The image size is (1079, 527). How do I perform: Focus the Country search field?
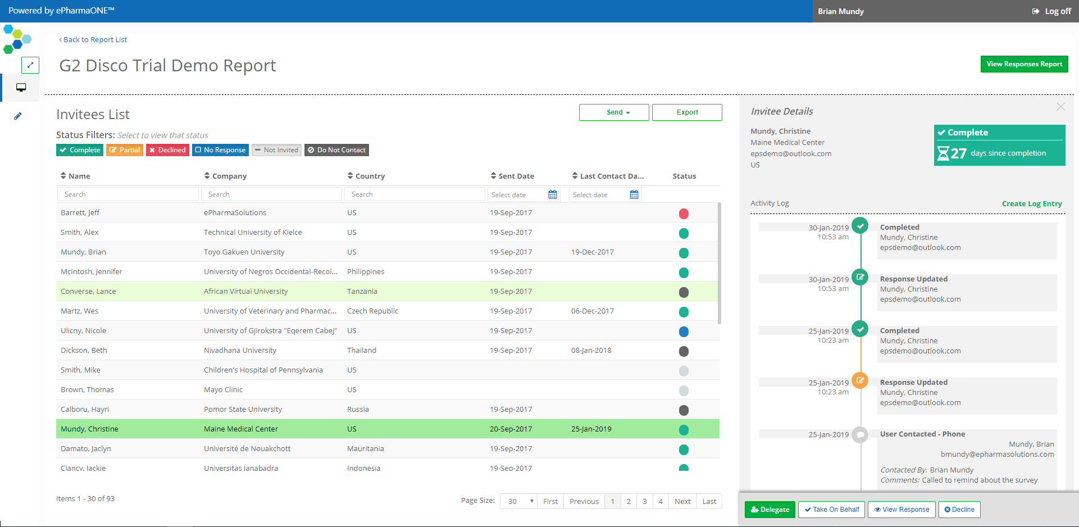click(415, 194)
